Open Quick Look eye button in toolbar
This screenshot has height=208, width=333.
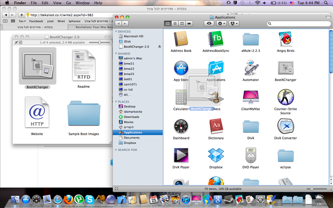209,23
